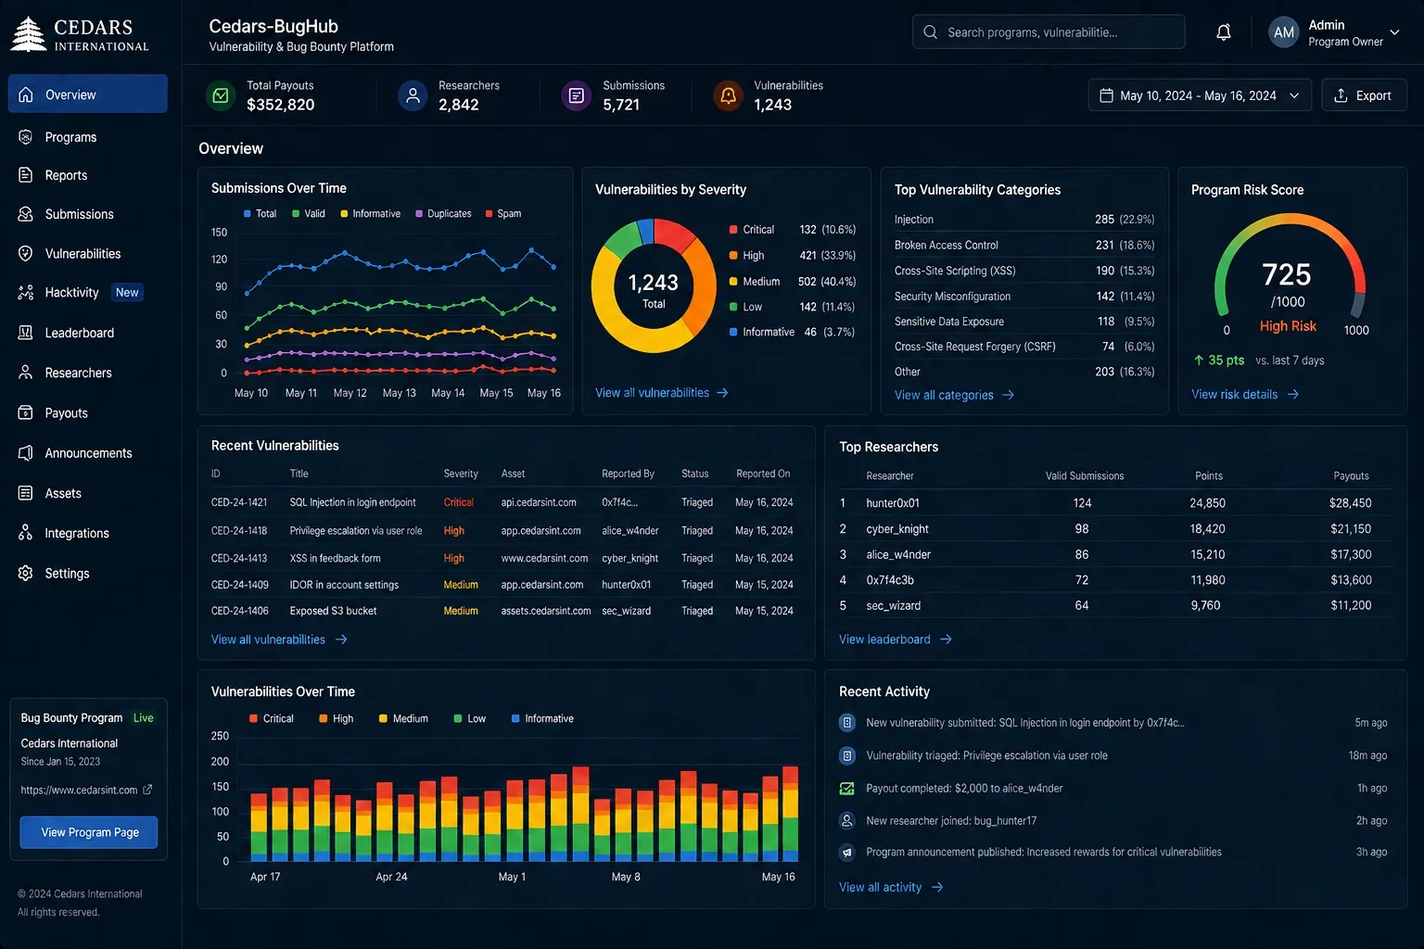
Task: Toggle Critical in Vulnerabilities Over Time legend
Action: coord(271,719)
